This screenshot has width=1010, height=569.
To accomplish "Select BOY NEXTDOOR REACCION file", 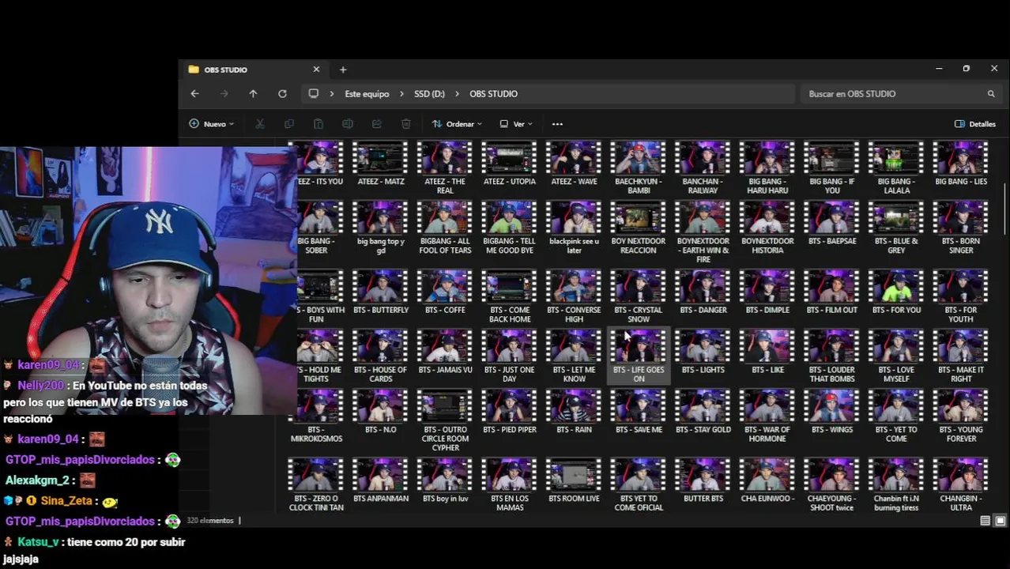I will (639, 228).
